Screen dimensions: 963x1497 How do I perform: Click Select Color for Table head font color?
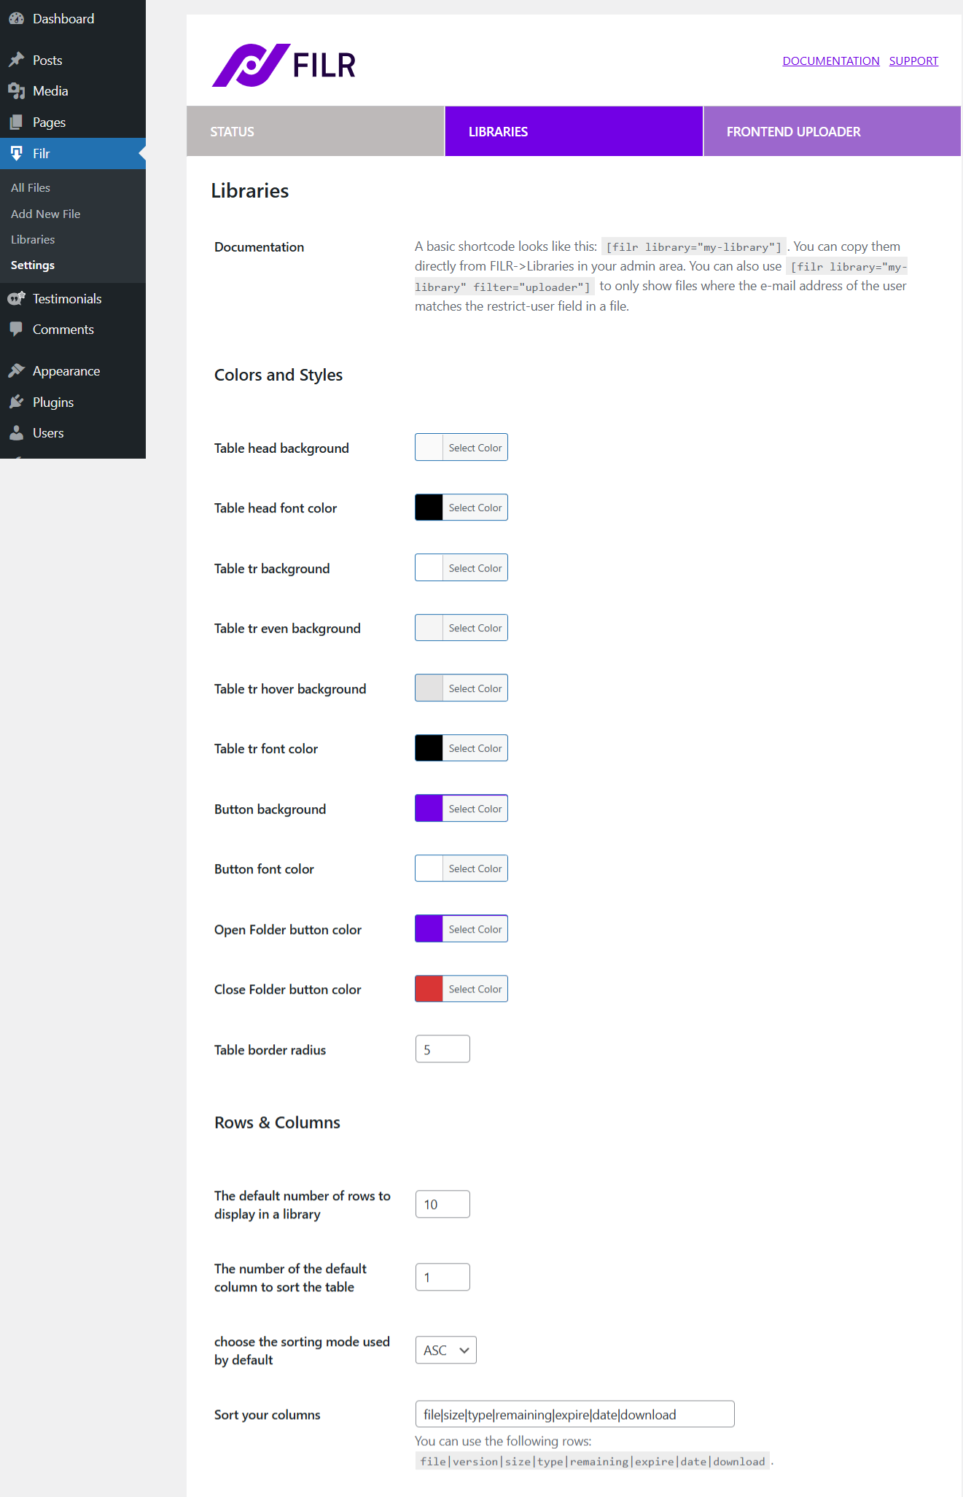(475, 508)
